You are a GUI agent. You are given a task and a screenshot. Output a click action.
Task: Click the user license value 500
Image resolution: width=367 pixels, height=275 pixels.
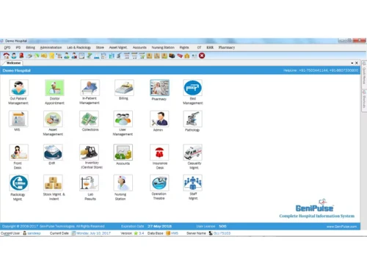pos(222,227)
